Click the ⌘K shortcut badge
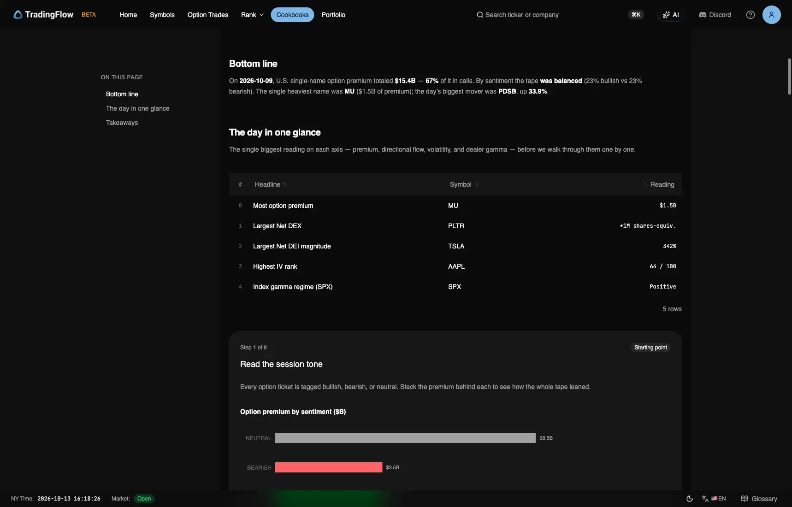Screen dimensions: 792x507 point(636,15)
